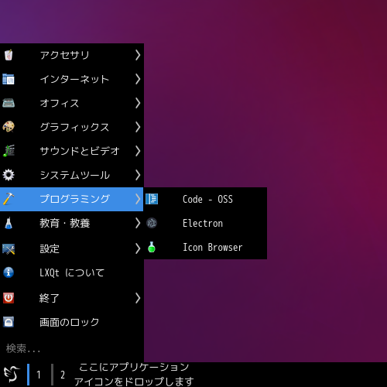Image resolution: width=387 pixels, height=387 pixels.
Task: Open the アクセサリ menu entry
Action: click(72, 55)
